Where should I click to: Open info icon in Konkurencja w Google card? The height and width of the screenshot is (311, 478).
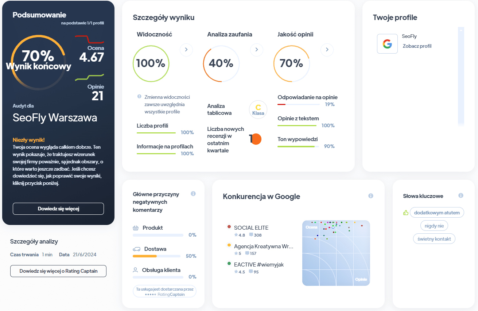click(x=371, y=196)
